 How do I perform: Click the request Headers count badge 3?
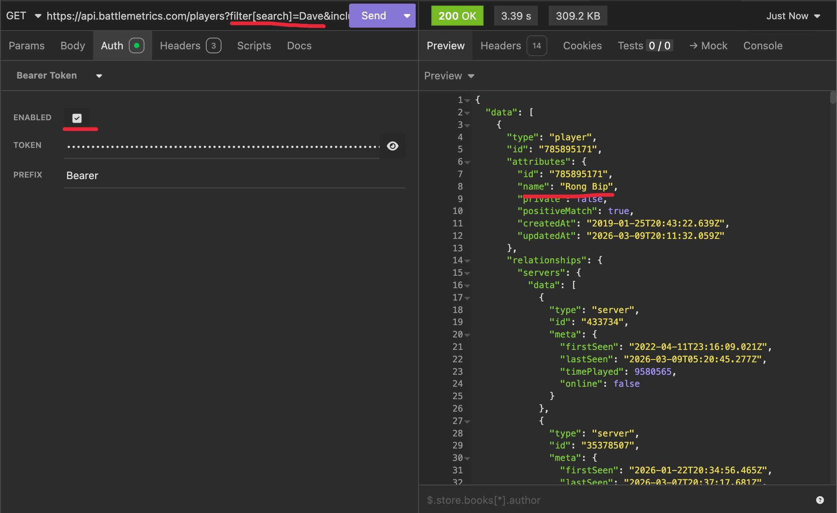pyautogui.click(x=213, y=46)
